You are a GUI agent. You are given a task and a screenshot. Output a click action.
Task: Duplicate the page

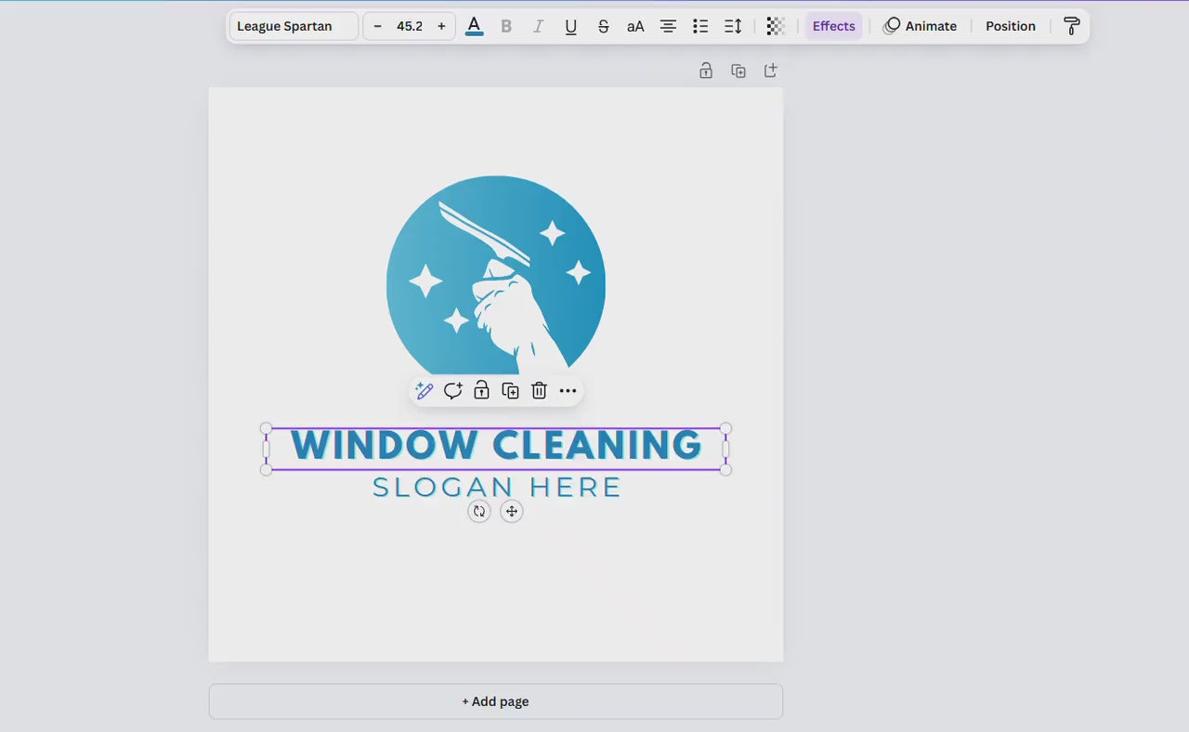(x=738, y=71)
